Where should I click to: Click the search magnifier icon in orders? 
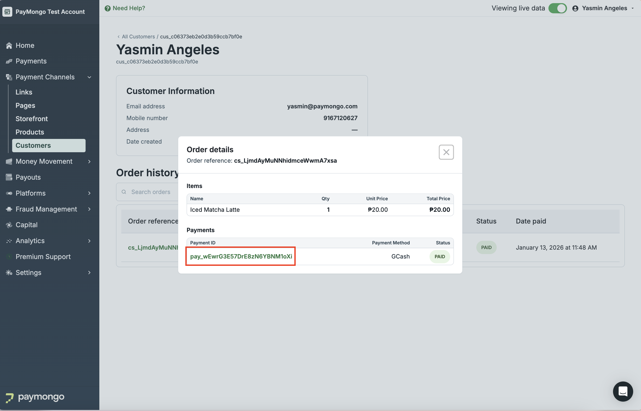tap(124, 192)
